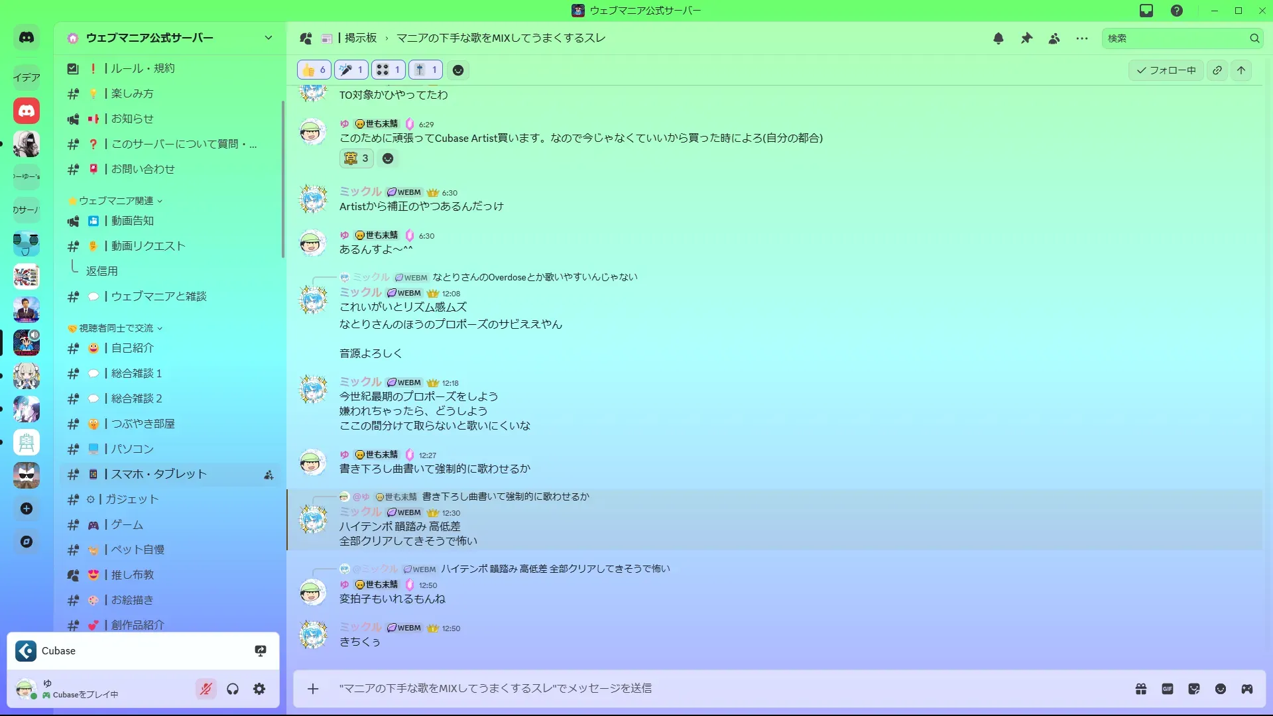Open Discord direct messages home
Screen dimensions: 1273x716
[27, 38]
